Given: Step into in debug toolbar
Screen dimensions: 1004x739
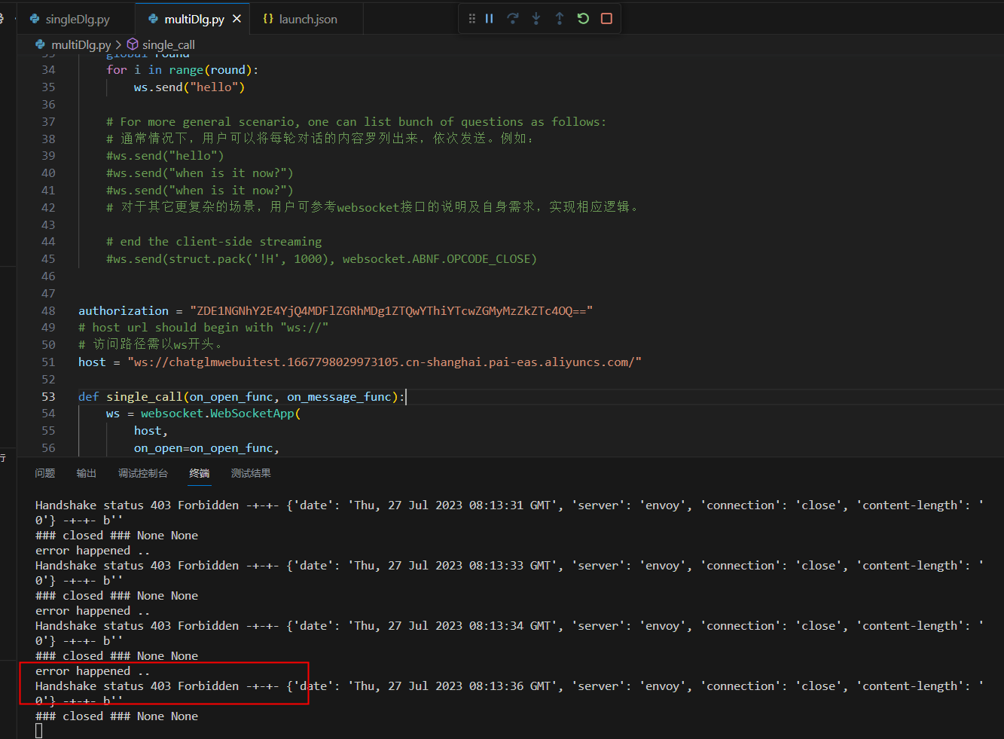Looking at the screenshot, I should [x=536, y=19].
